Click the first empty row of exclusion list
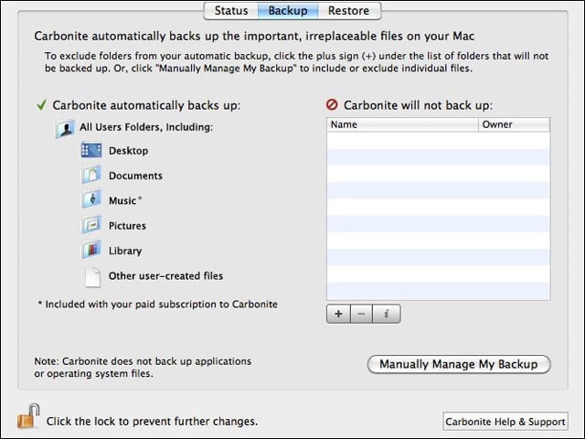 click(x=439, y=140)
